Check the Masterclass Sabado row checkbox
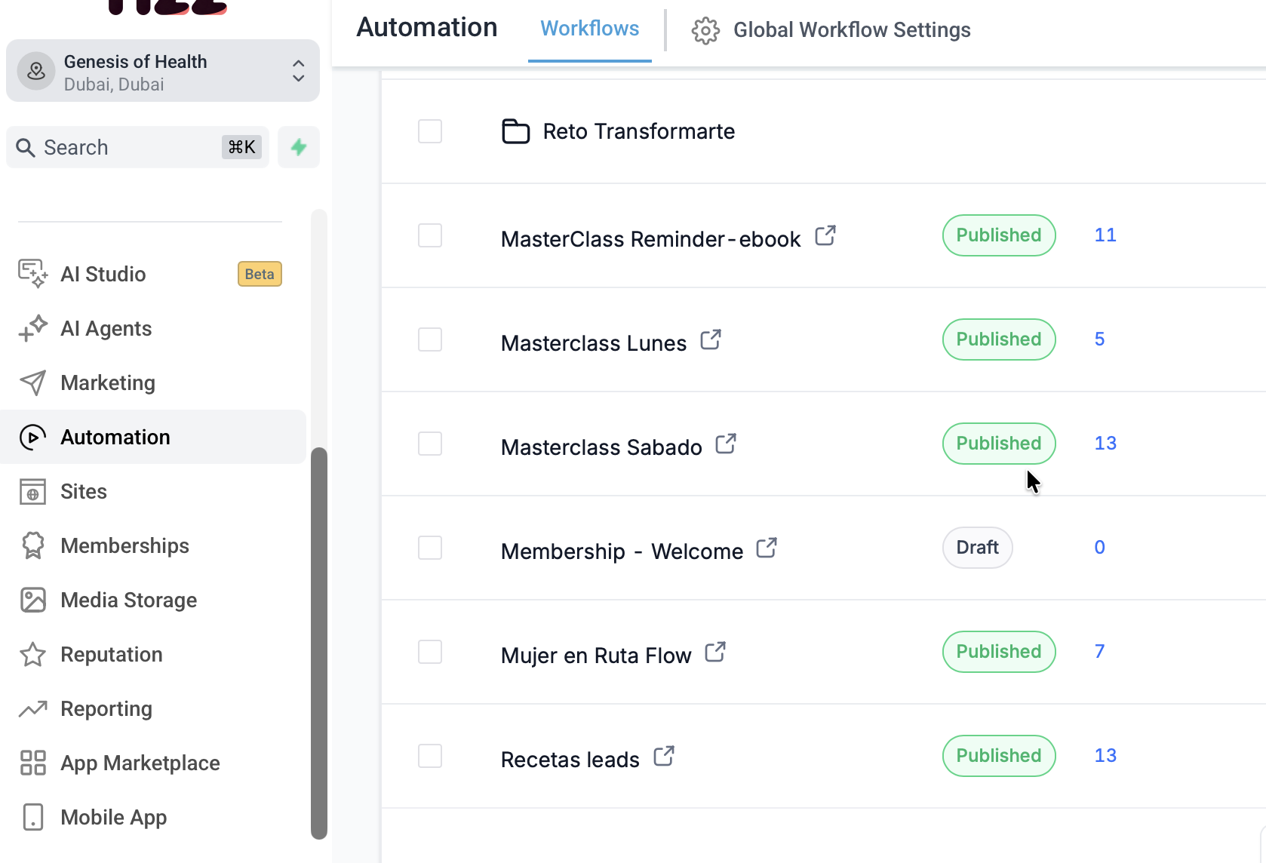The image size is (1266, 863). (430, 444)
